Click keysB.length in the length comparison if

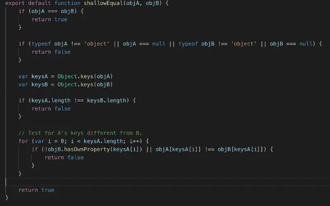(106, 100)
